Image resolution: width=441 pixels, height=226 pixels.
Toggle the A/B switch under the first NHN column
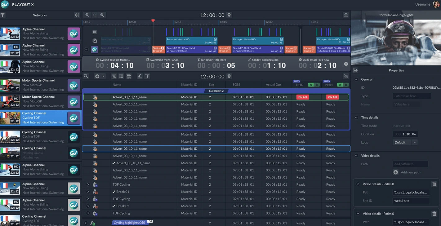[314, 85]
